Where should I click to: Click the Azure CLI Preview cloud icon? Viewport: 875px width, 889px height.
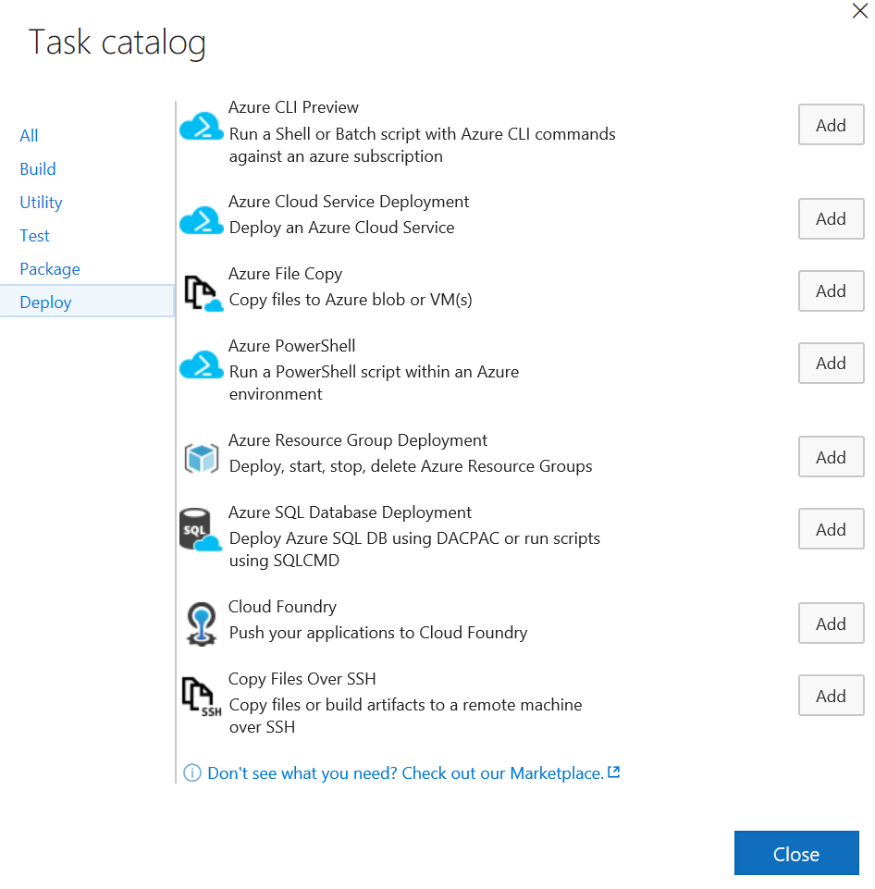tap(202, 126)
